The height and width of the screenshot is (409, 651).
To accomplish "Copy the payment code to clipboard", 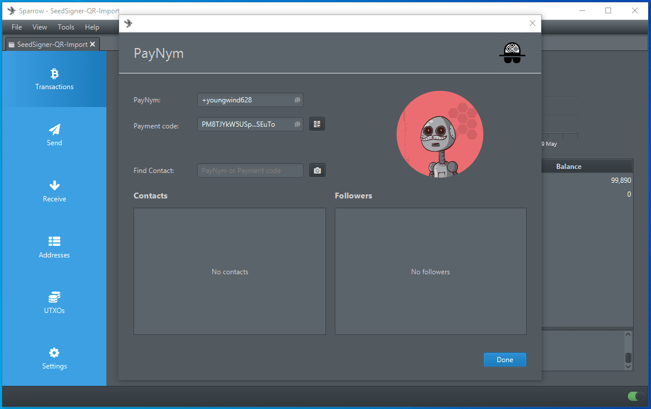I will pos(297,124).
